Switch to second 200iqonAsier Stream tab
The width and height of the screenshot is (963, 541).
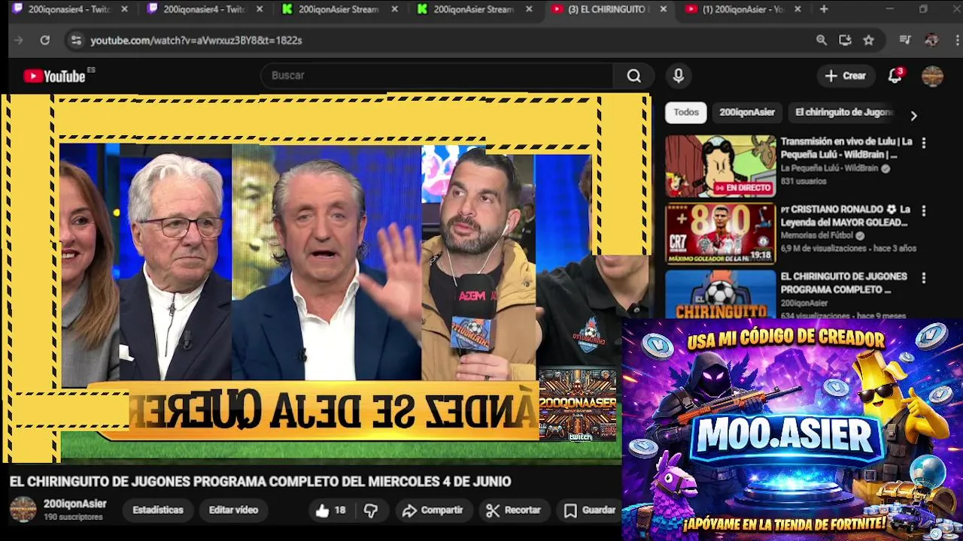[474, 9]
